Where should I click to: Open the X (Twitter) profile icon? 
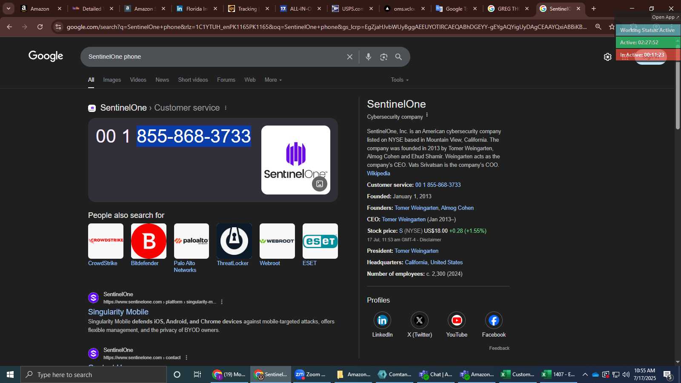click(419, 320)
